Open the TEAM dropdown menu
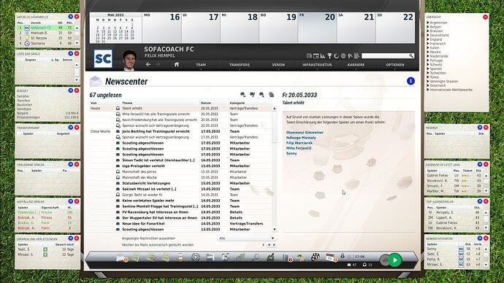 pos(201,65)
